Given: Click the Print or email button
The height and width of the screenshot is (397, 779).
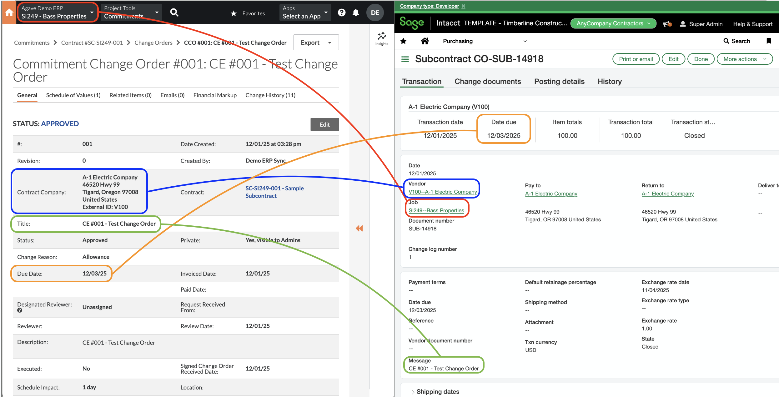Looking at the screenshot, I should pyautogui.click(x=636, y=59).
